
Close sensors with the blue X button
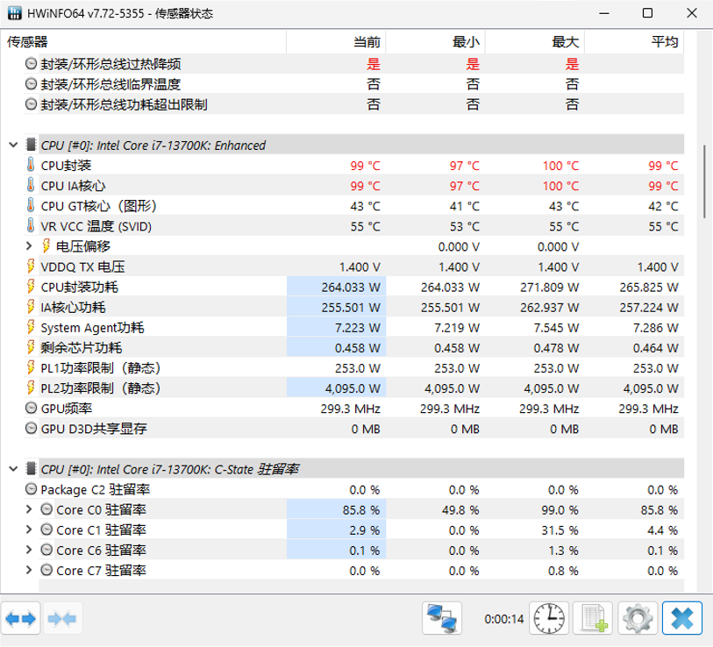(682, 619)
